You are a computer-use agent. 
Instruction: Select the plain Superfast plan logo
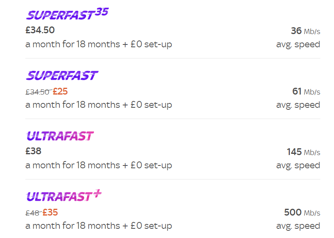point(62,75)
